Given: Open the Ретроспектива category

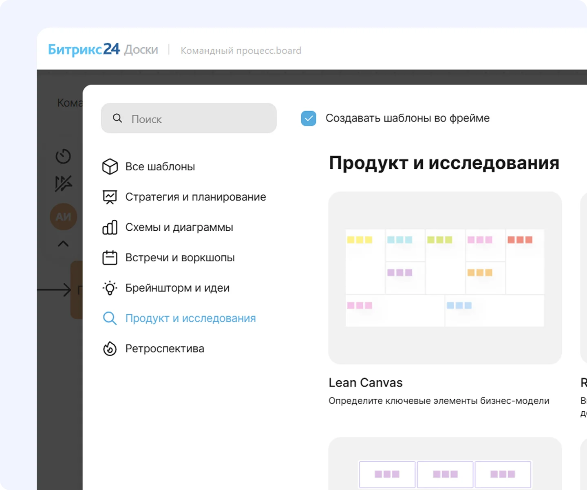Looking at the screenshot, I should [x=164, y=349].
